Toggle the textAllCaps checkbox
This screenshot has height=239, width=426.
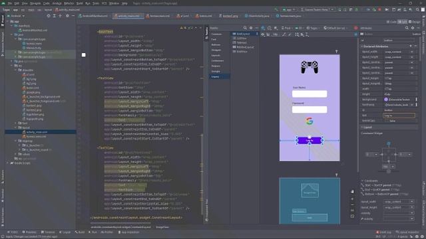[387, 121]
